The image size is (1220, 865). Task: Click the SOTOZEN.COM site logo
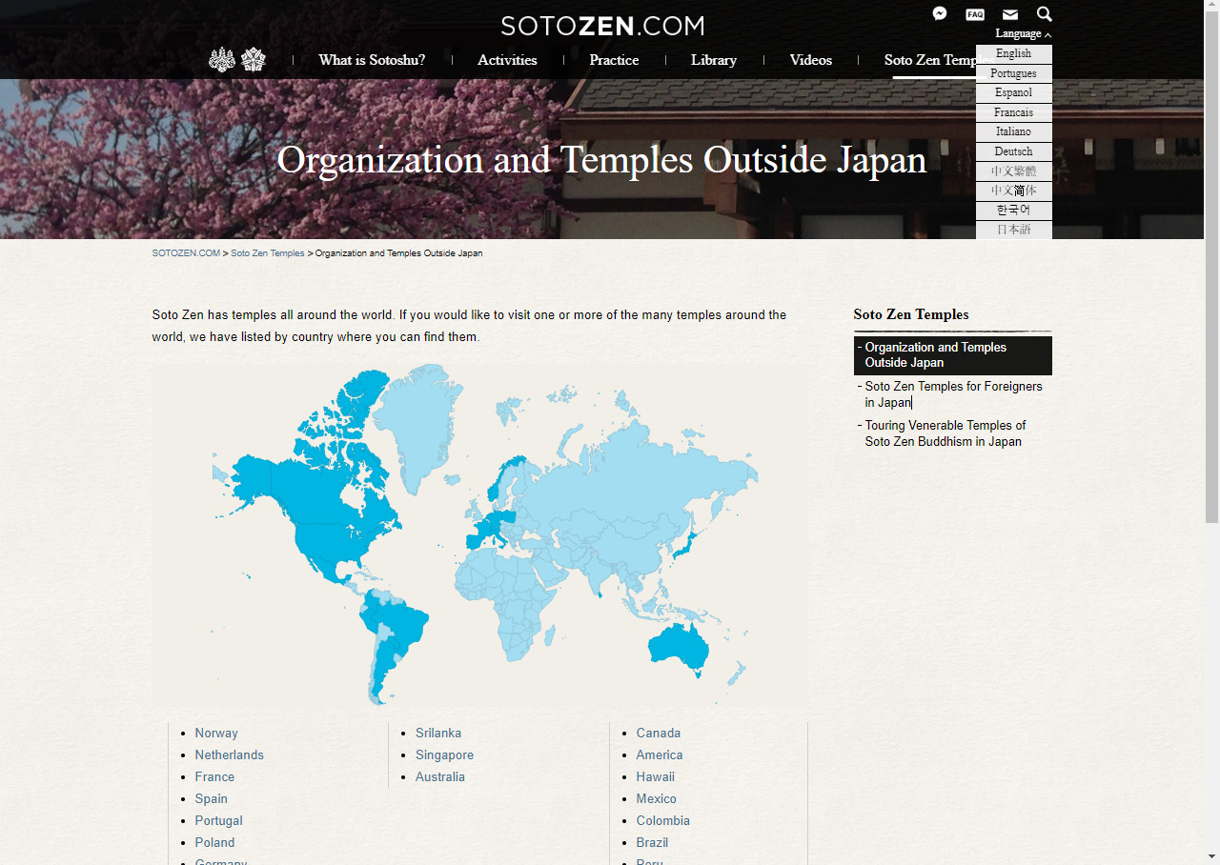point(602,26)
